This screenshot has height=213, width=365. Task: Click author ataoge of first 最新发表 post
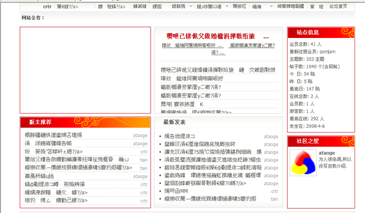pos(271,136)
